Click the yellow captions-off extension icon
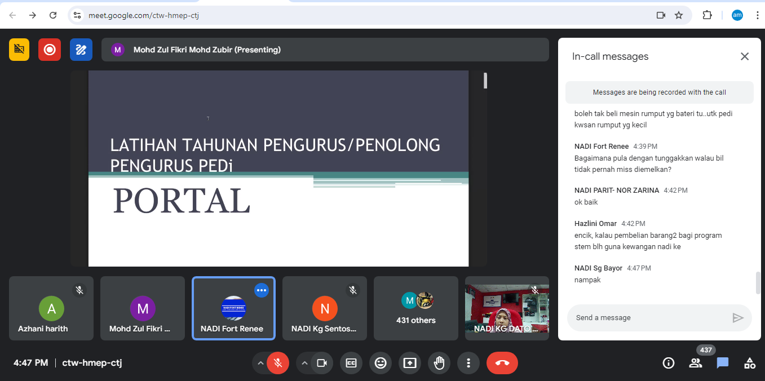 (x=19, y=50)
